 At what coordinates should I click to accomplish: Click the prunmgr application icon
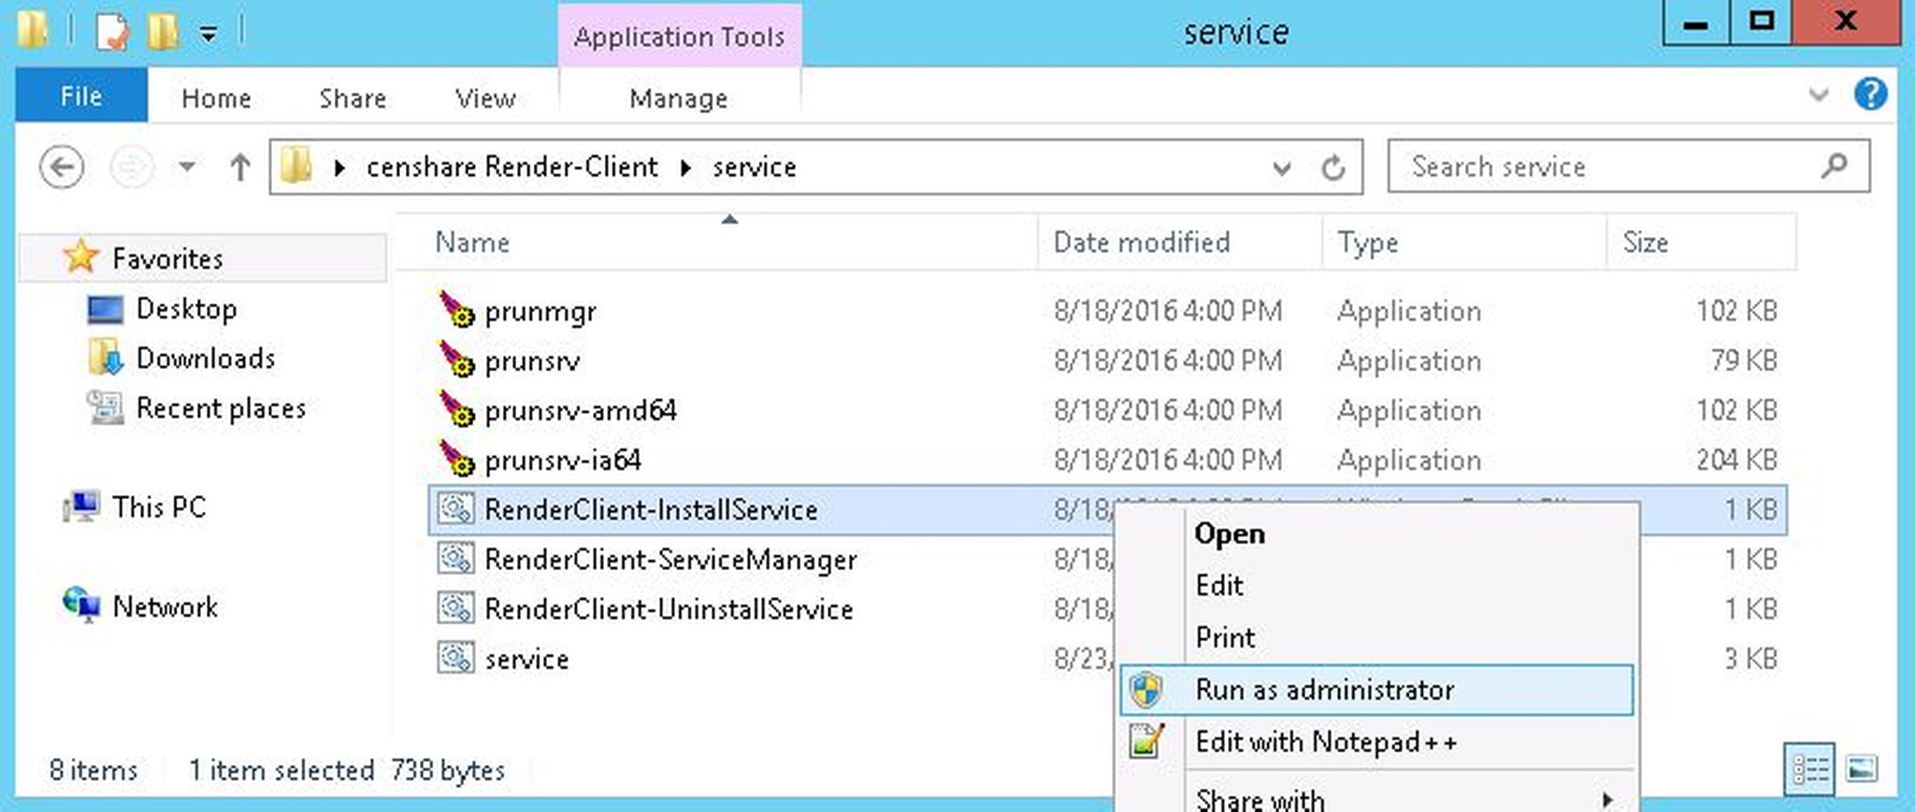[456, 310]
